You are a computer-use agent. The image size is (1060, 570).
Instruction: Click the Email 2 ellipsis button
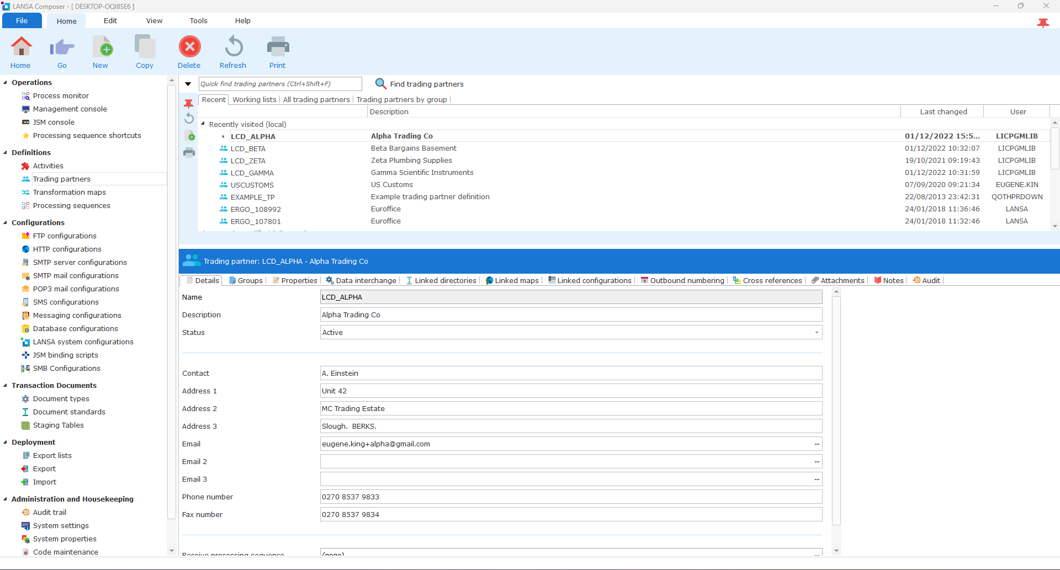(817, 461)
